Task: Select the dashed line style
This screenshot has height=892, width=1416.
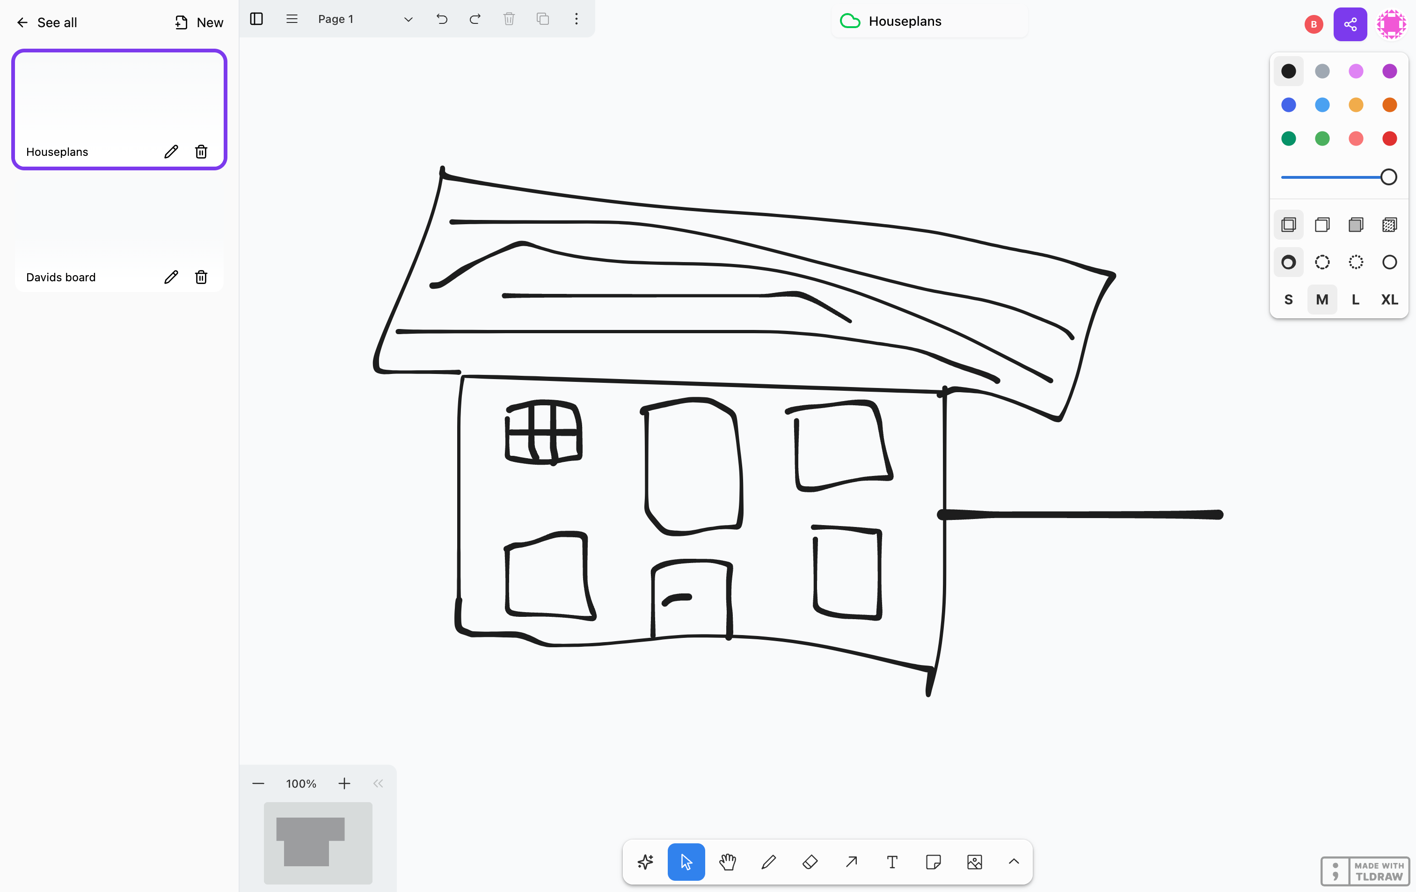Action: click(1322, 262)
